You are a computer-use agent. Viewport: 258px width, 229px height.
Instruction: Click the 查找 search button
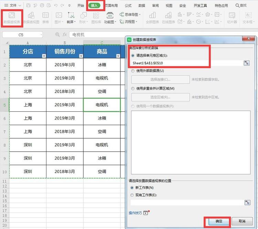[241, 6]
